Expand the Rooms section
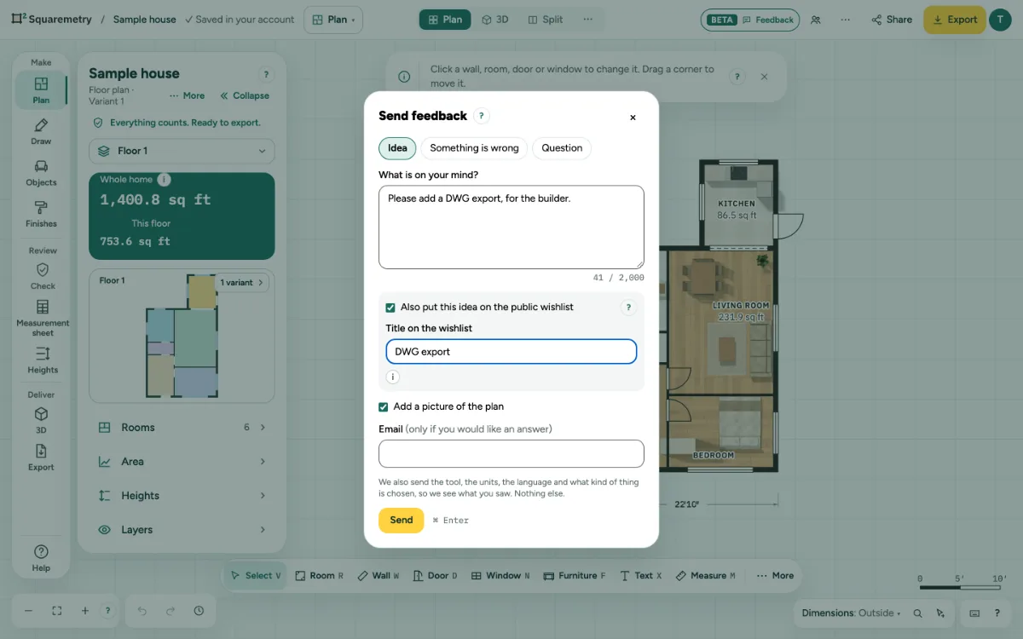The image size is (1023, 639). tap(182, 428)
